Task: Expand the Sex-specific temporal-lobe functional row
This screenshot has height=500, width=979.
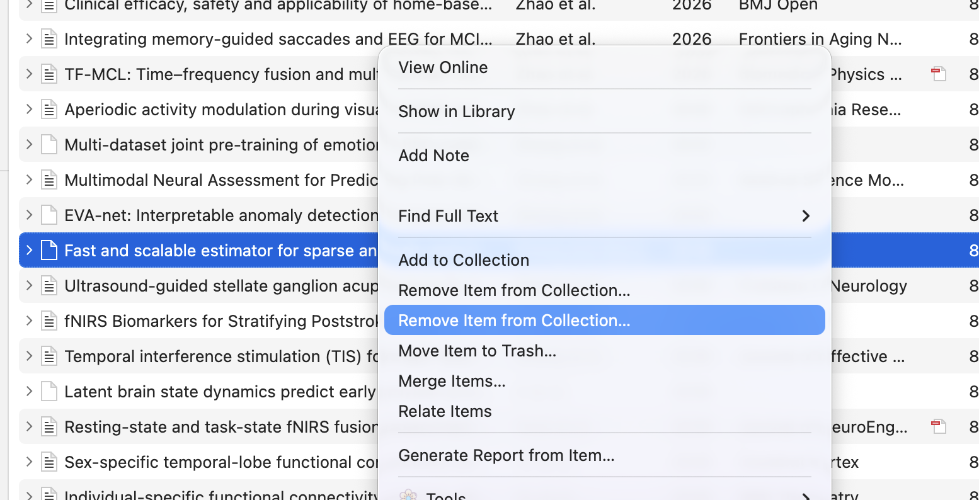Action: coord(29,462)
